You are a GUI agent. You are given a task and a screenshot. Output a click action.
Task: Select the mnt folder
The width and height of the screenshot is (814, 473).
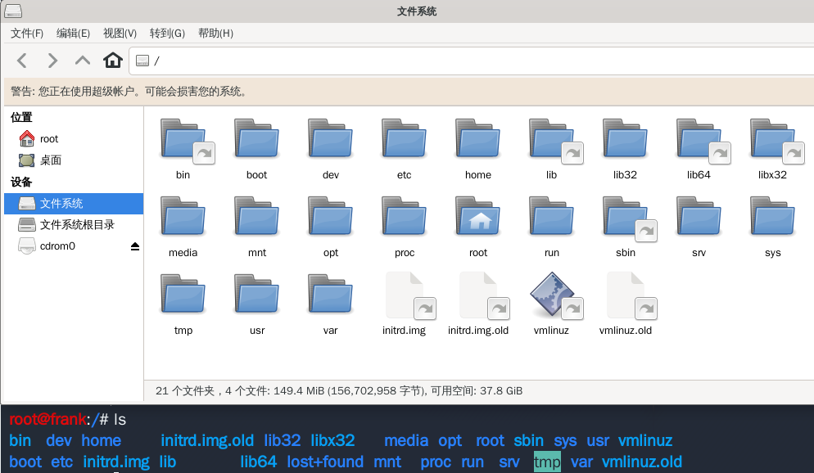click(x=256, y=227)
